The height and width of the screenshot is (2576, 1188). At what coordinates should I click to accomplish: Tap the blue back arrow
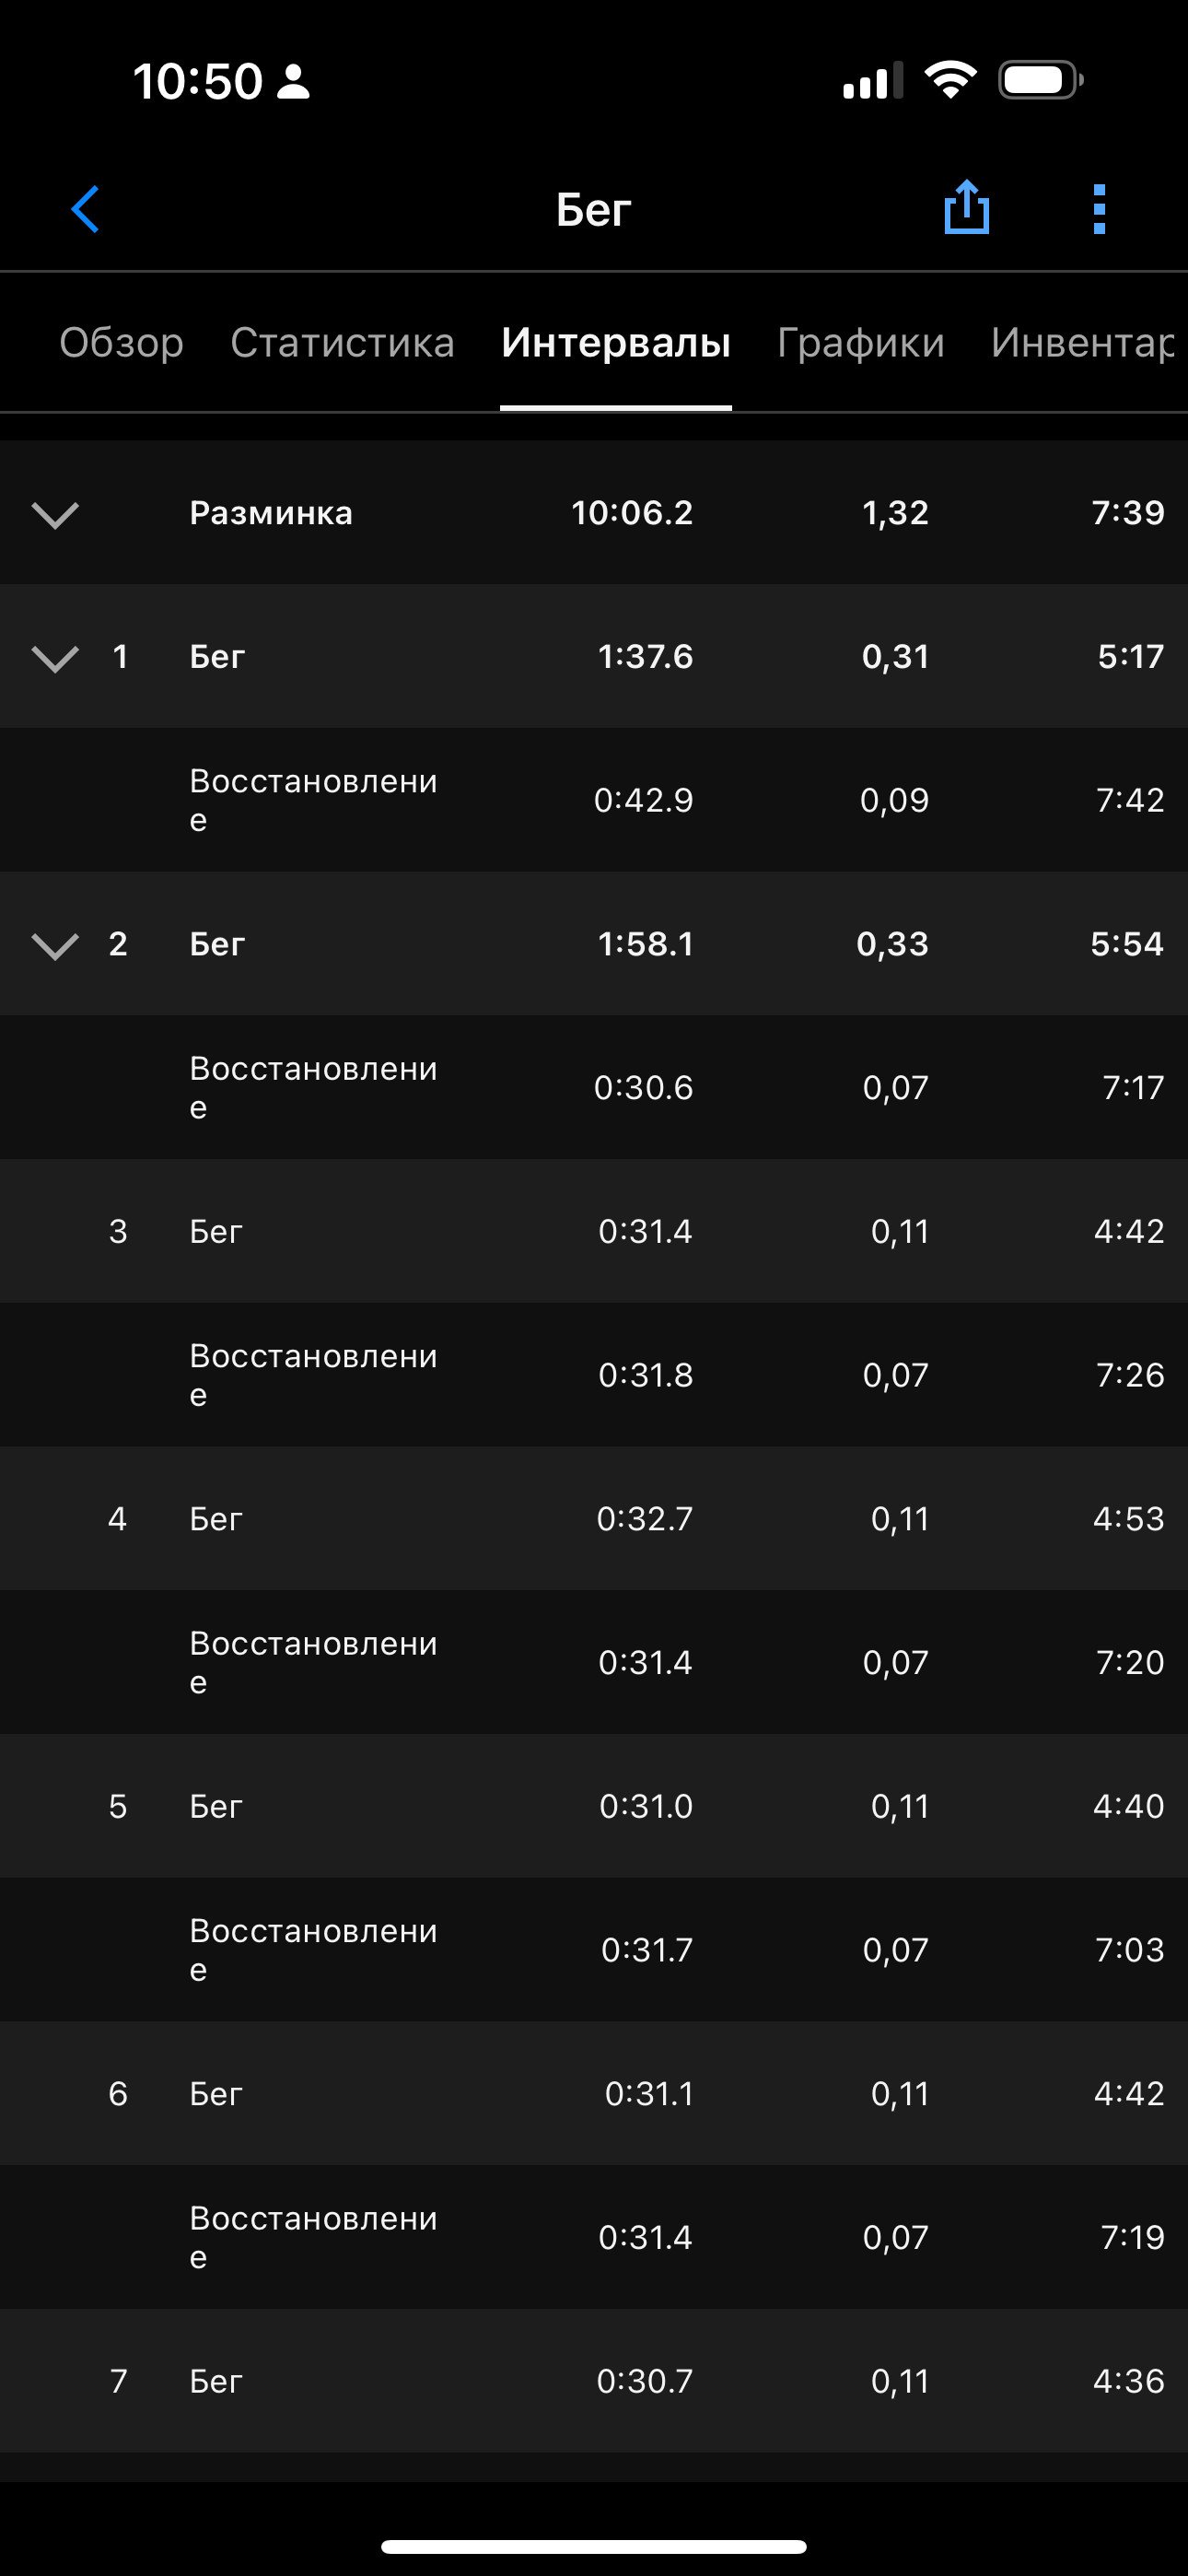pos(86,209)
